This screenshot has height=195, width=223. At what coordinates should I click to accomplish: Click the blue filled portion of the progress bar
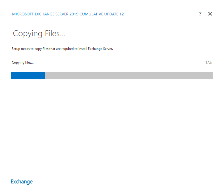28,75
